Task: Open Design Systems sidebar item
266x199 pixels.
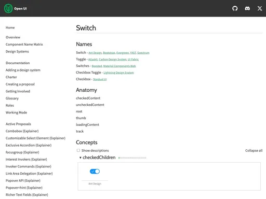Action: pyautogui.click(x=17, y=51)
